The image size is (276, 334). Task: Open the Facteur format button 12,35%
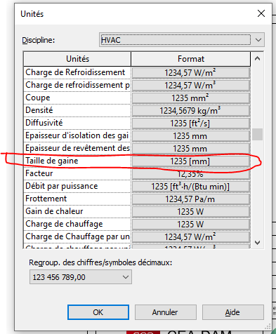(x=190, y=174)
